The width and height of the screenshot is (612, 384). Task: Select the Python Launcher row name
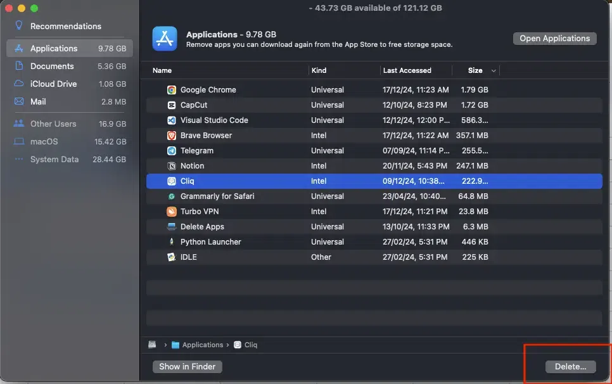click(210, 242)
